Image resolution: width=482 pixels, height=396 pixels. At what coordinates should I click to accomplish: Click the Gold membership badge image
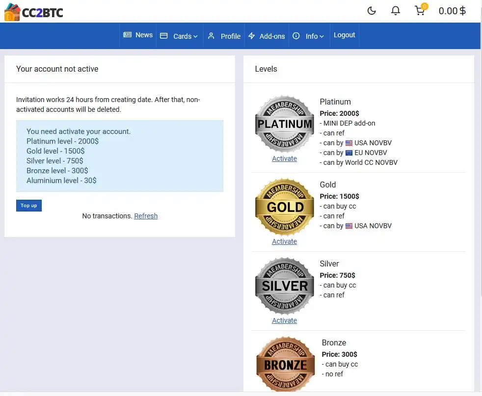[x=284, y=207]
